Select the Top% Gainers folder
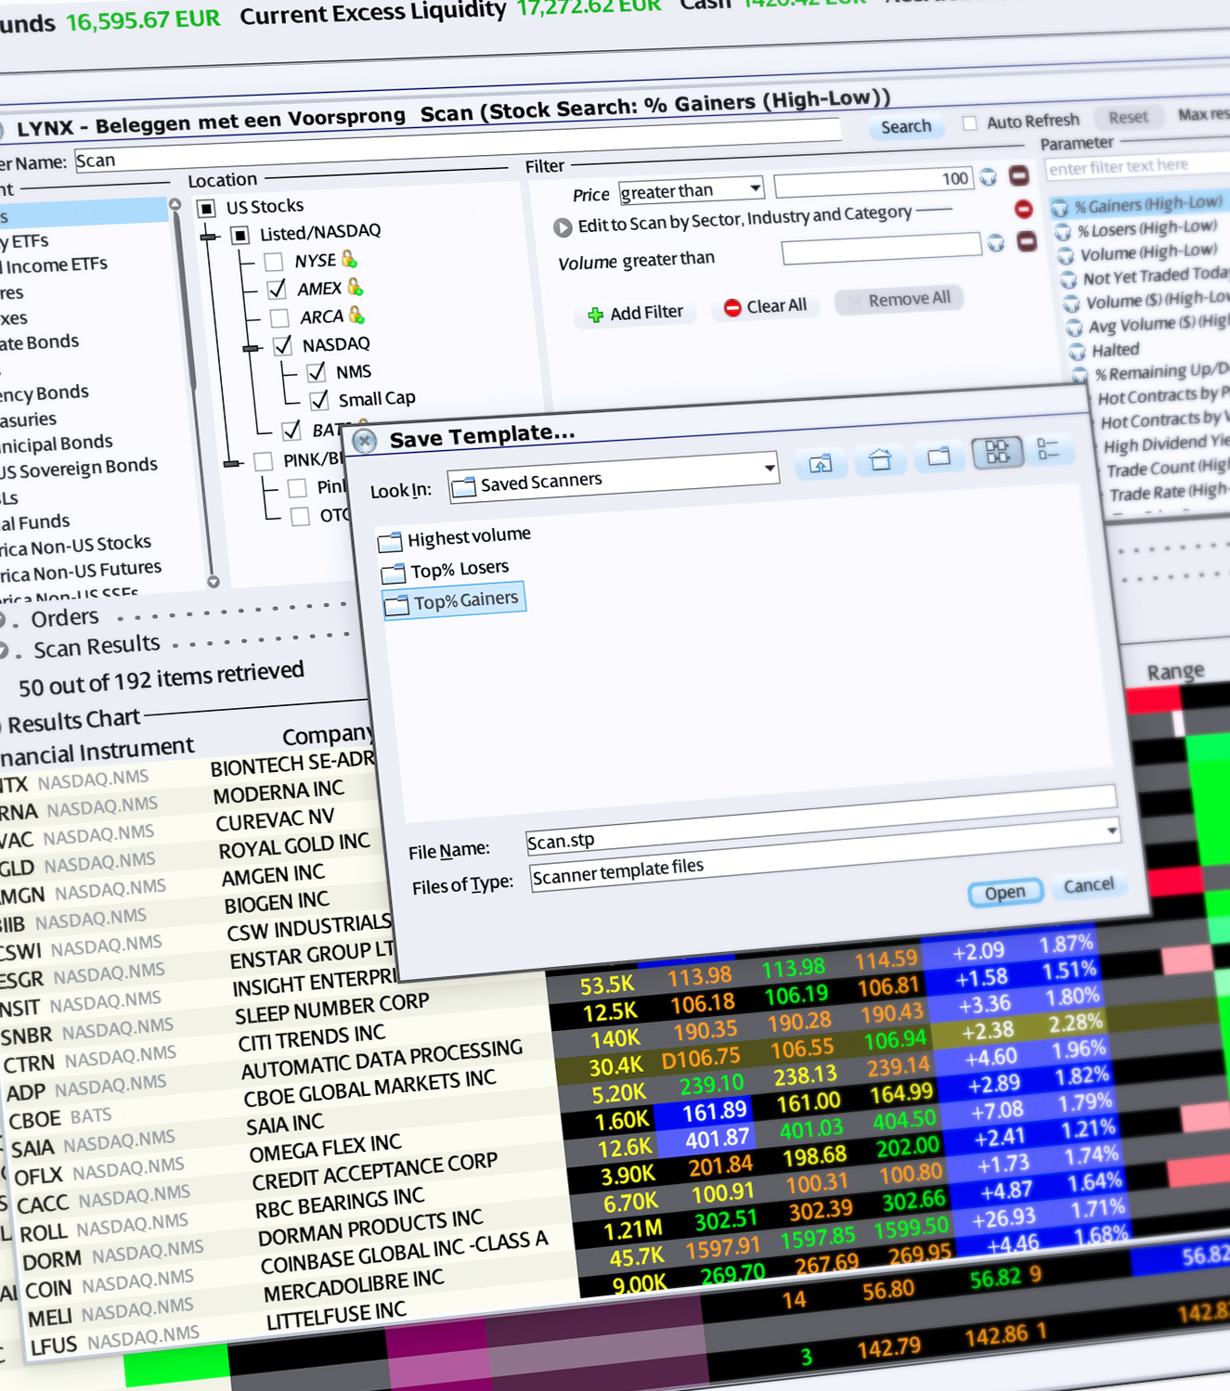 (453, 601)
